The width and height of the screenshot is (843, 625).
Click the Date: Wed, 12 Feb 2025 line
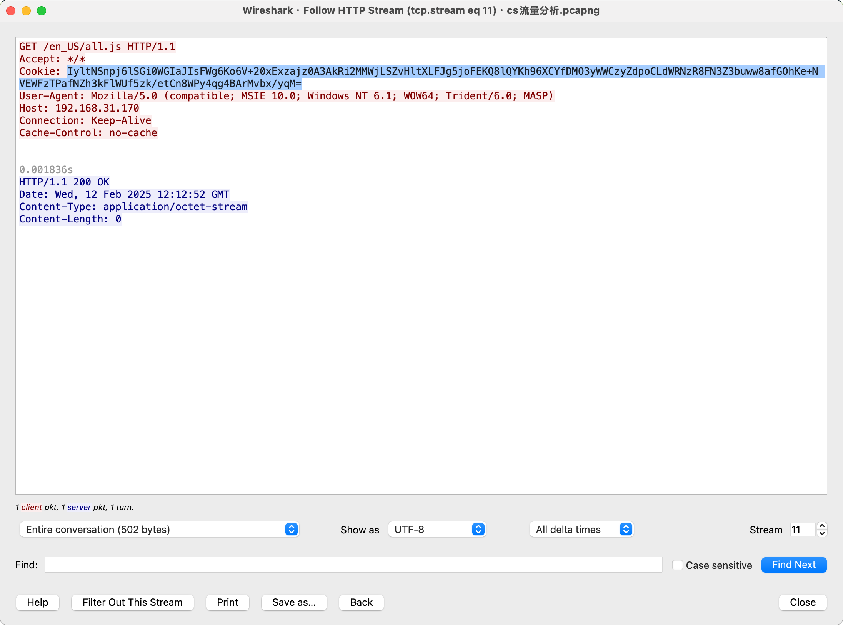[x=124, y=194]
